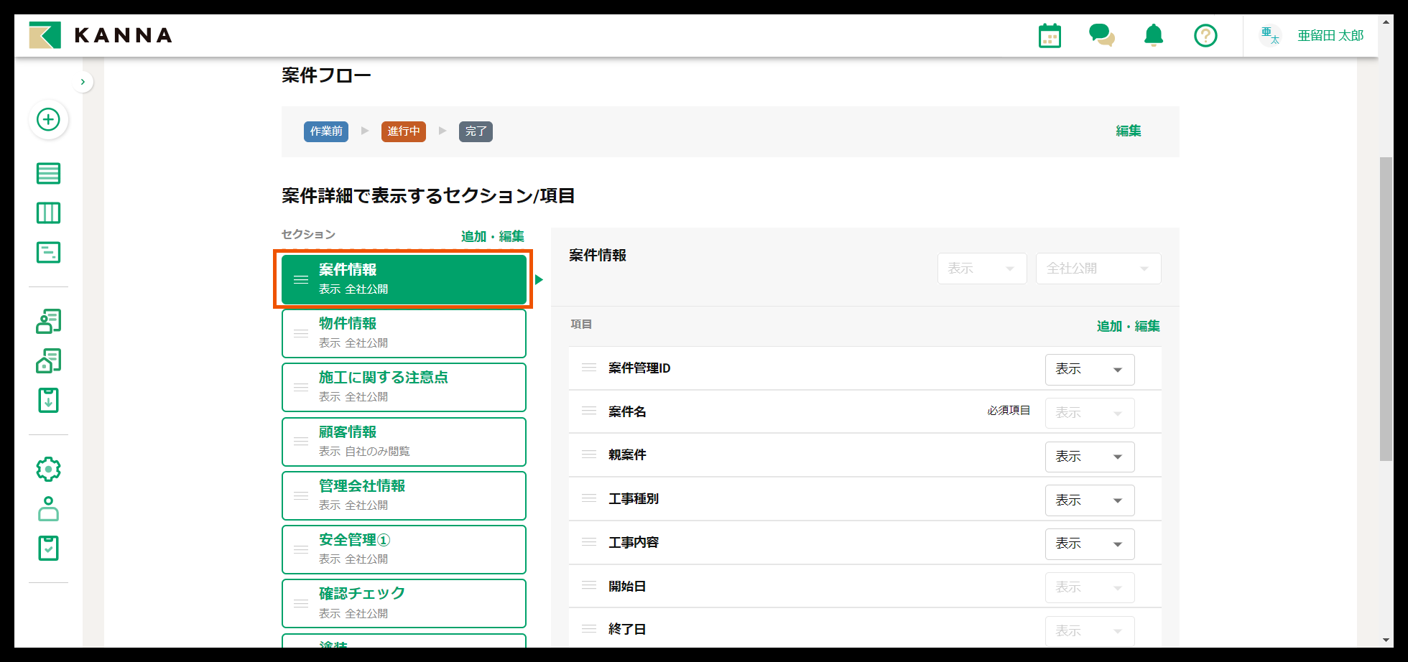Select the board view icon in the sidebar
This screenshot has height=662, width=1408.
48,213
